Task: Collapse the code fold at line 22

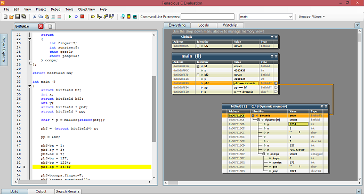Action: pos(30,39)
